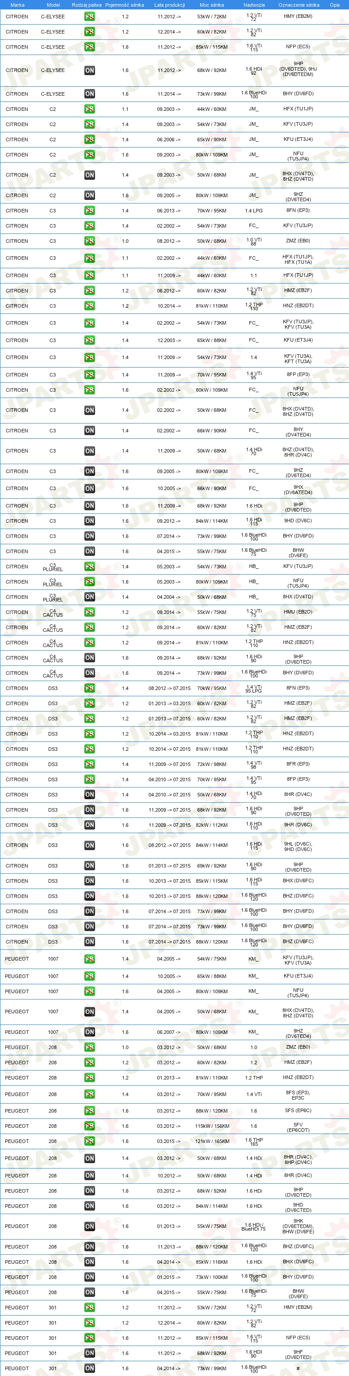Click PB icon in Peugeot 208 5FV (EP6CDT) row
The height and width of the screenshot is (1376, 349).
pyautogui.click(x=90, y=1126)
